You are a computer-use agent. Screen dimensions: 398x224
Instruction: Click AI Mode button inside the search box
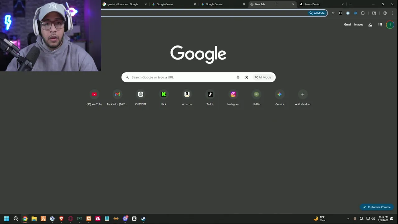click(x=263, y=77)
